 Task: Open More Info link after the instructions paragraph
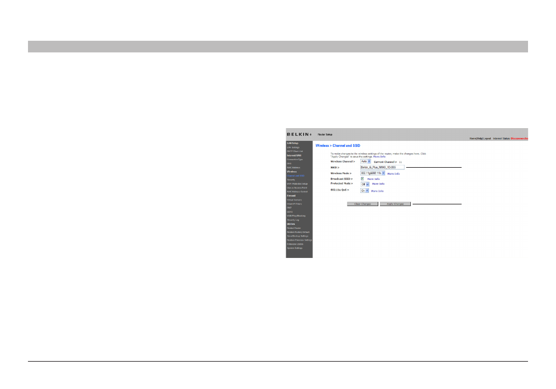(379, 157)
